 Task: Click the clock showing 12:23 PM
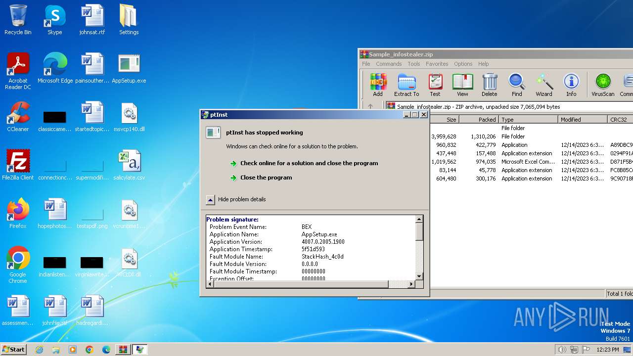coord(608,350)
